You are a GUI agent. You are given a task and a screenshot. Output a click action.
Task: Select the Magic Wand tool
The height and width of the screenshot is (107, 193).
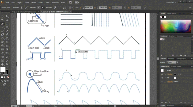[2, 20]
